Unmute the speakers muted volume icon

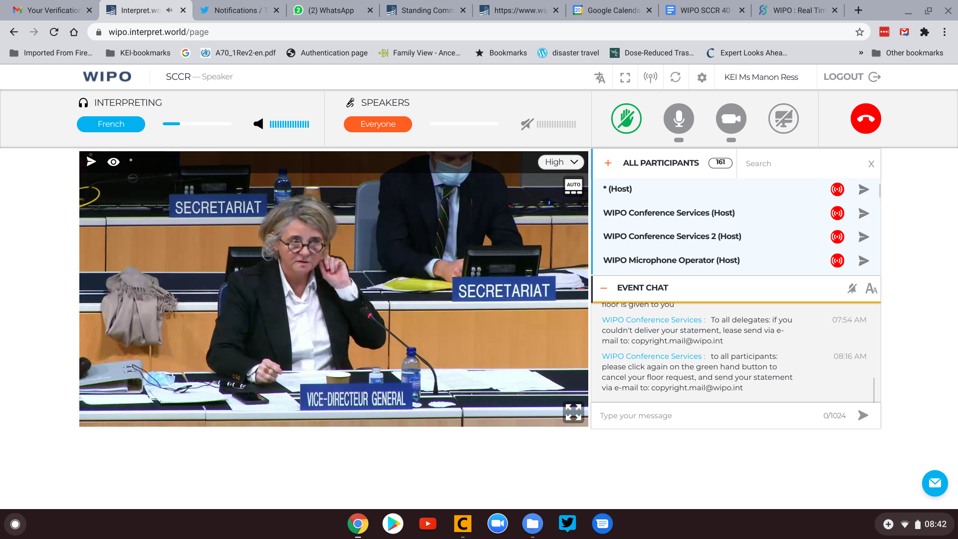(x=527, y=124)
